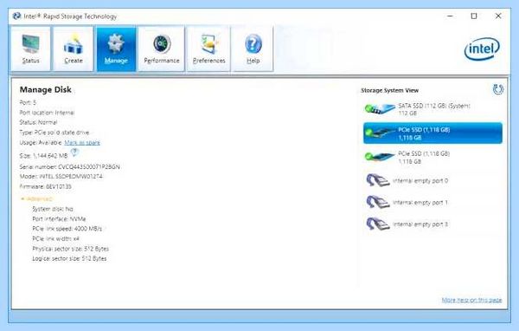This screenshot has width=519, height=331.
Task: Click the Intel logo
Action: point(482,49)
